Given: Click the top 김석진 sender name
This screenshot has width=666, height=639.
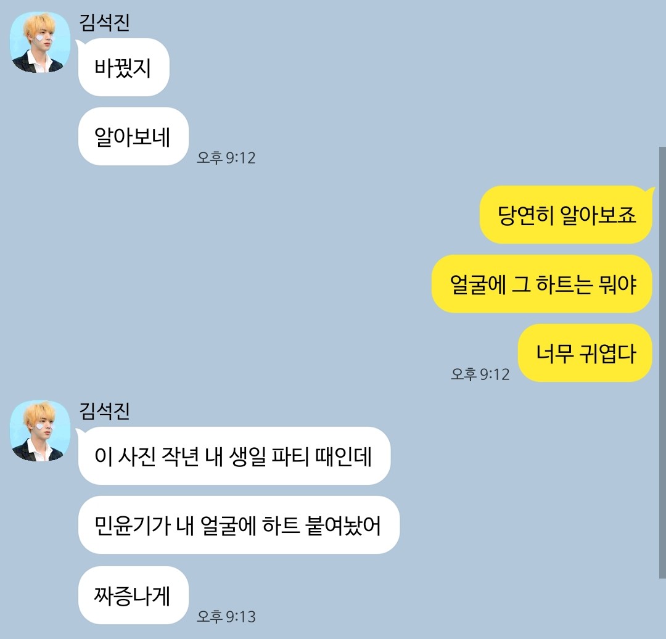Looking at the screenshot, I should click(104, 23).
